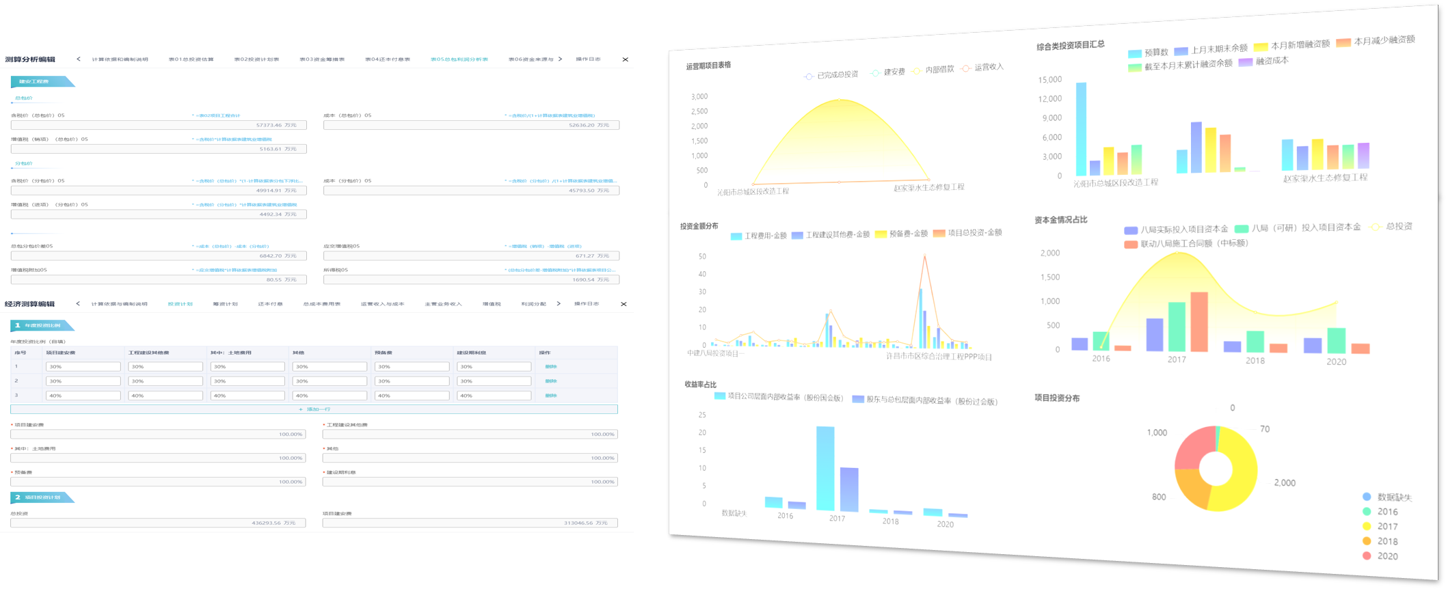Edit row 3 建设期利息 percentage field
The height and width of the screenshot is (591, 1446).
494,396
